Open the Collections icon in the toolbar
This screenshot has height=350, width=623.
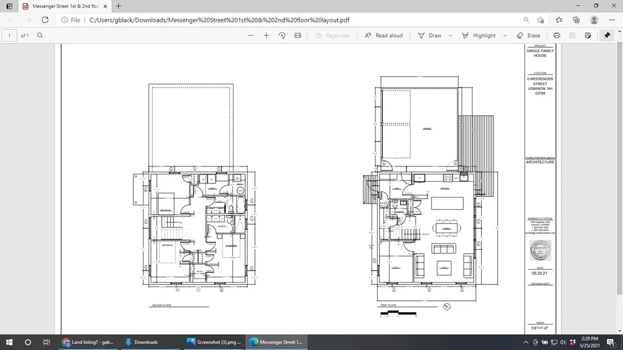point(577,20)
